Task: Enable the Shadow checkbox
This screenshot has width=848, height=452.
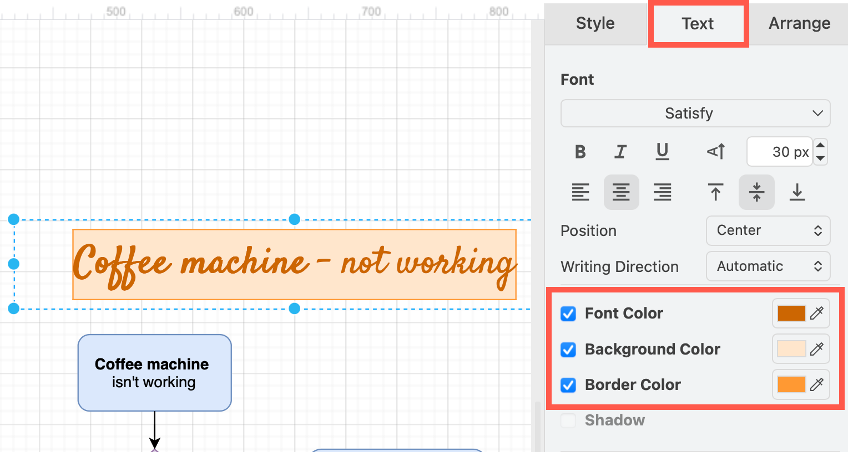Action: tap(568, 420)
